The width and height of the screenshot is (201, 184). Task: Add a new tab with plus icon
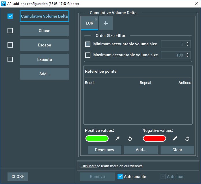pos(106,23)
